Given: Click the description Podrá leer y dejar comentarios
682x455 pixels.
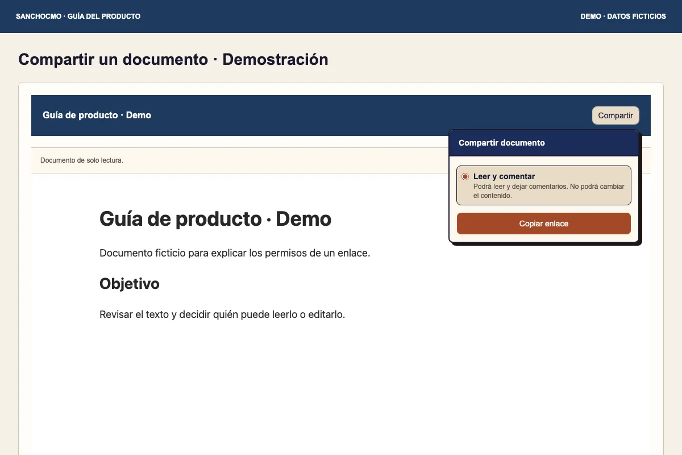Looking at the screenshot, I should point(549,191).
